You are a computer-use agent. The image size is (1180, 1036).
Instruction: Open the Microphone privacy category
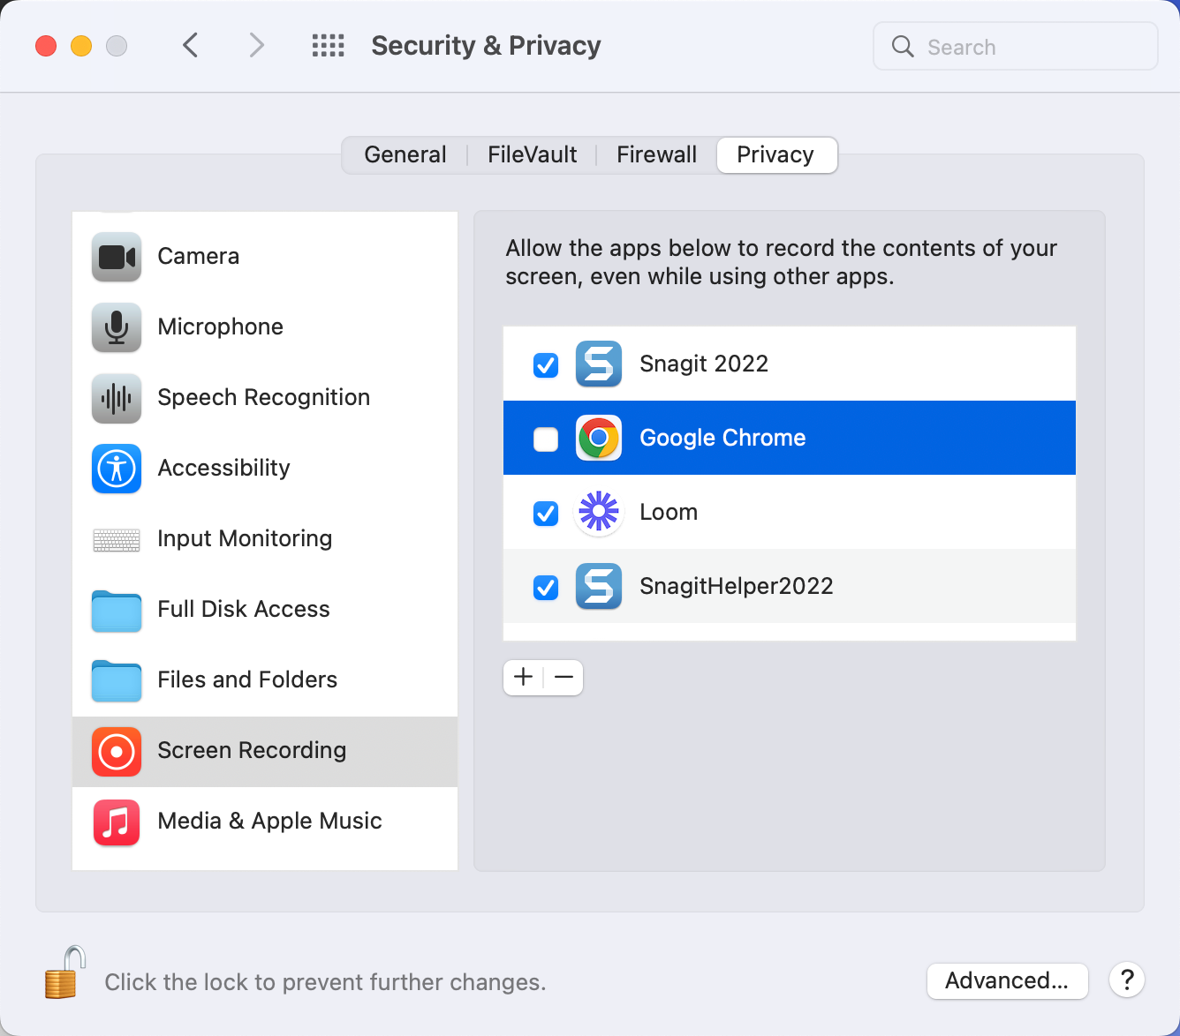pos(265,327)
